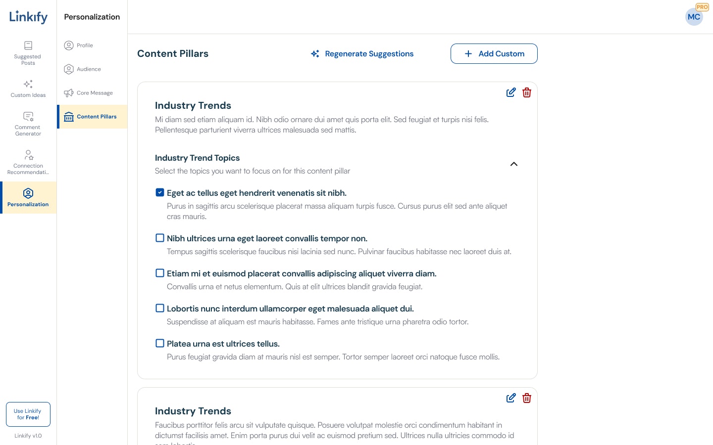Open Connection Recommendations in sidebar
The image size is (713, 445).
(x=28, y=162)
